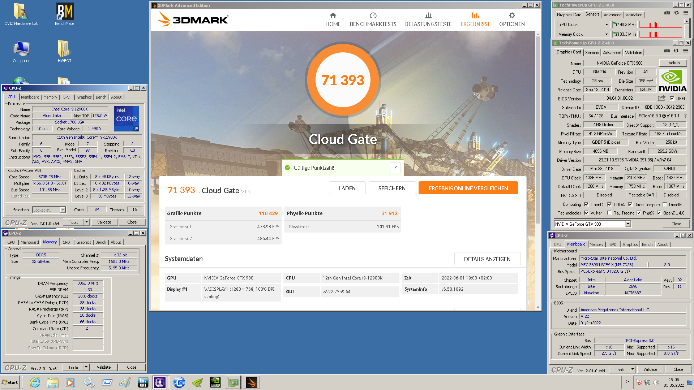The width and height of the screenshot is (694, 390).
Task: Toggle the DirectML checkbox in GPU-Z
Action: pos(665,204)
